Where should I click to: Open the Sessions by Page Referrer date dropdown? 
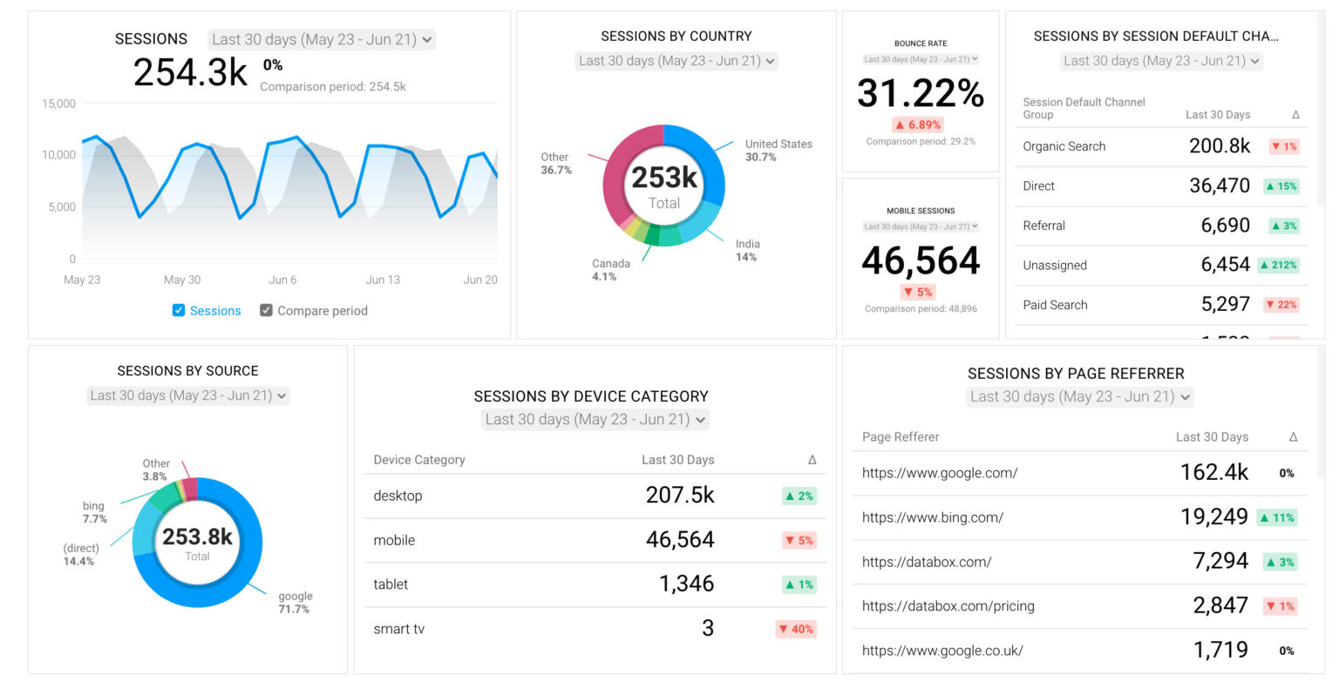(1079, 396)
